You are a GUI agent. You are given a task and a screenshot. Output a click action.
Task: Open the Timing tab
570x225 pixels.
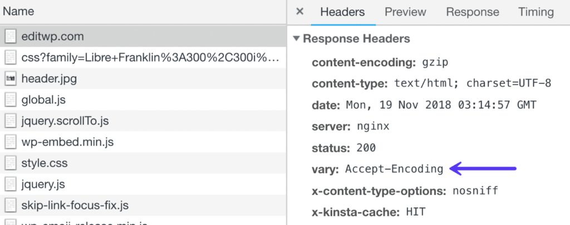tap(535, 12)
